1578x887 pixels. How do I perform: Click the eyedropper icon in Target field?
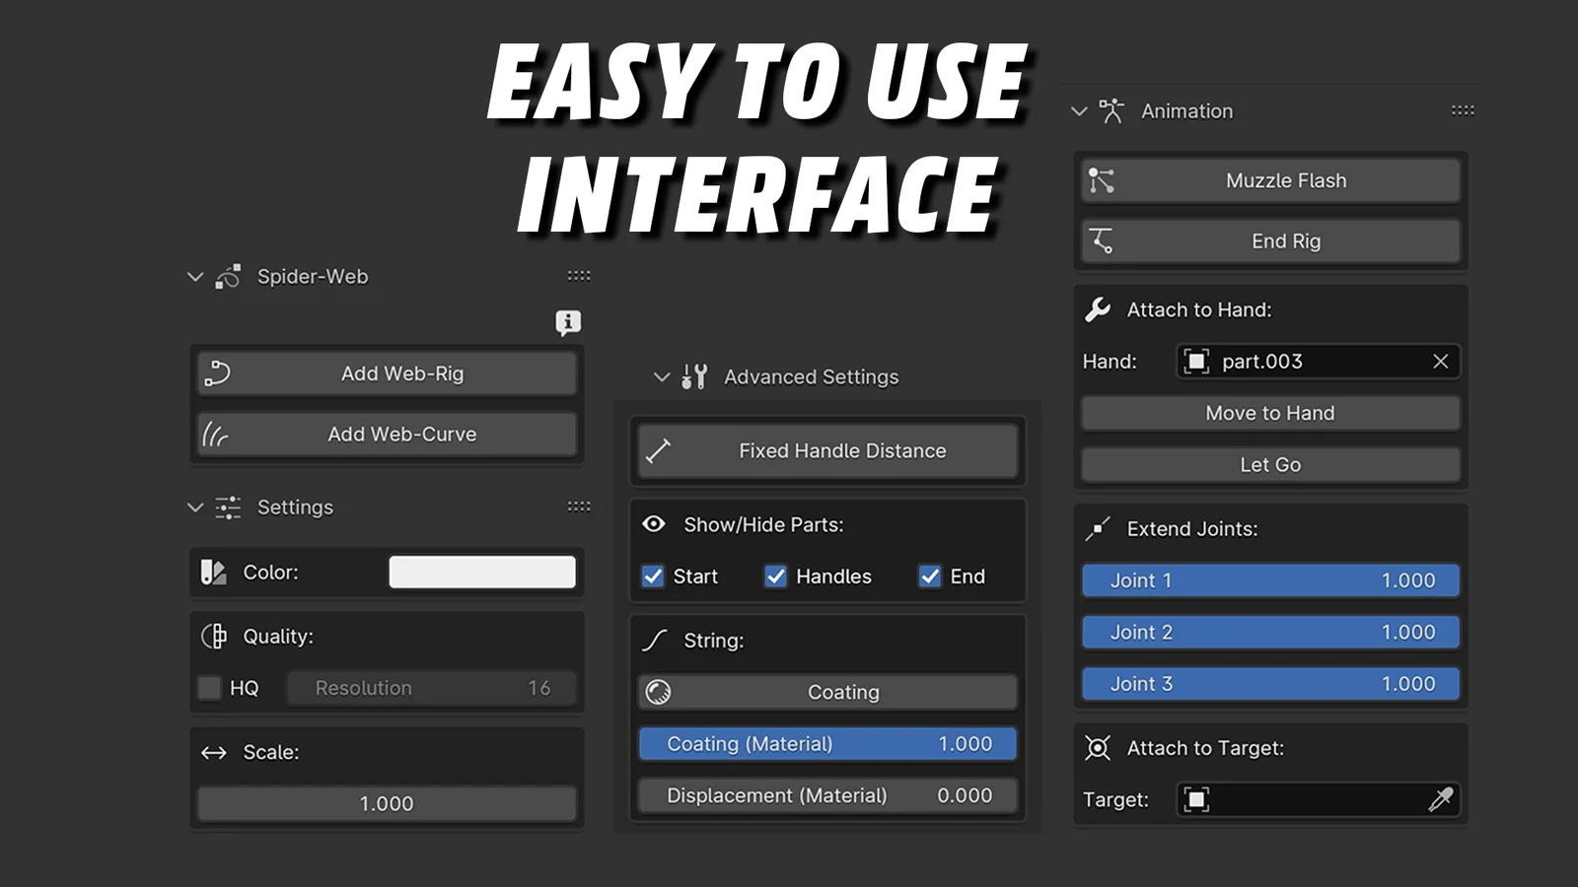[x=1440, y=799]
